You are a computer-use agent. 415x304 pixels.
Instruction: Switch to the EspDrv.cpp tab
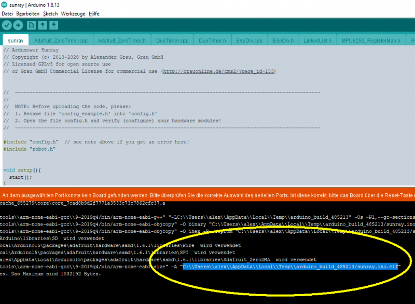(250, 41)
